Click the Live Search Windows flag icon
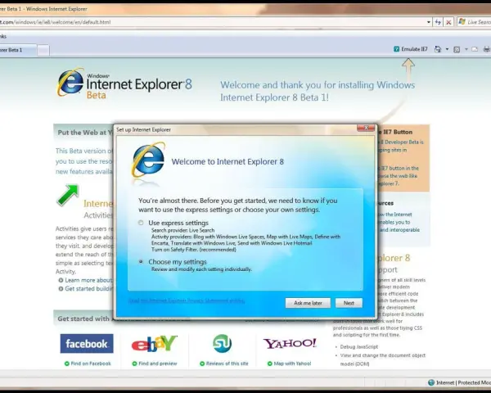Viewport: 491px width, 393px height. point(462,22)
